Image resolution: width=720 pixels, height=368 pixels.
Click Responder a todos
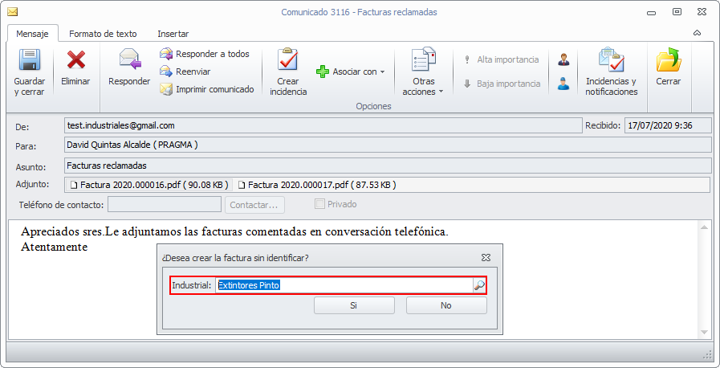pos(212,54)
